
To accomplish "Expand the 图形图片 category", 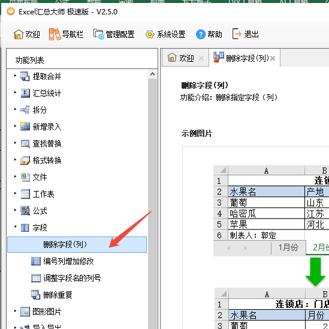I will pyautogui.click(x=15, y=311).
